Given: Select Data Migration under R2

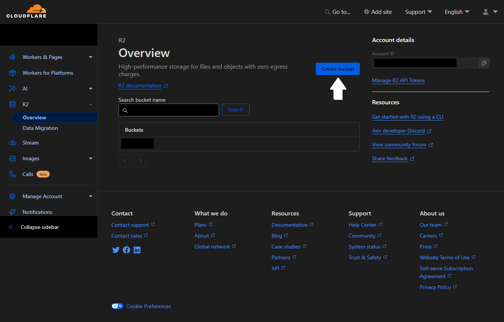Looking at the screenshot, I should click(x=40, y=128).
